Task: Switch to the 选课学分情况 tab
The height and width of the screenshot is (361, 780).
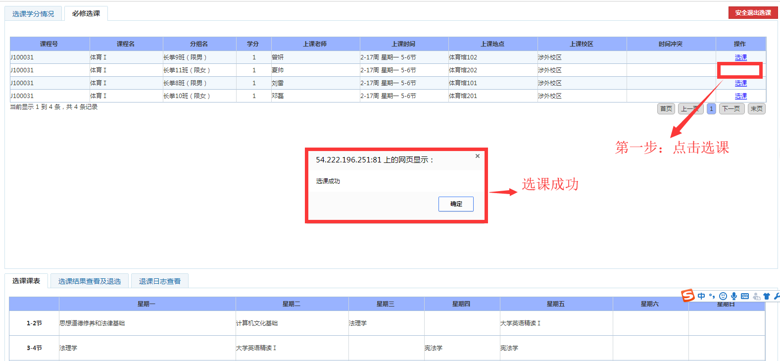Action: (33, 14)
